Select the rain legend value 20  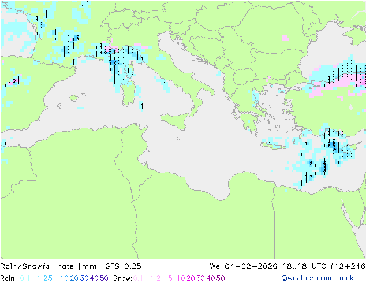click(x=74, y=278)
